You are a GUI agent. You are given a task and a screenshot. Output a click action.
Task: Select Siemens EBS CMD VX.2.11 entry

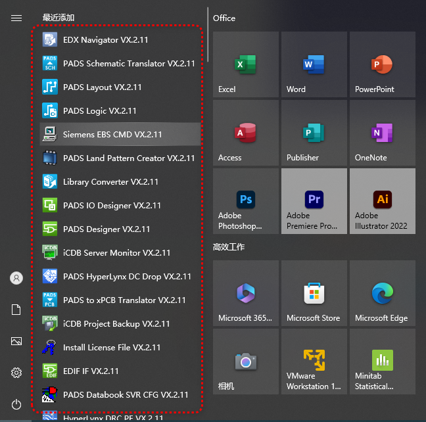coord(112,135)
